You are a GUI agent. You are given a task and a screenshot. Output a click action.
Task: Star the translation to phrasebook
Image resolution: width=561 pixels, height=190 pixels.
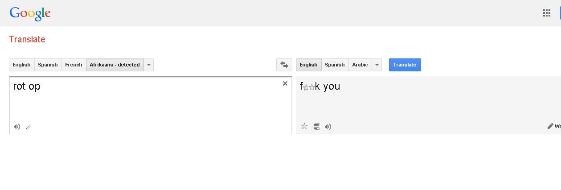coord(304,126)
